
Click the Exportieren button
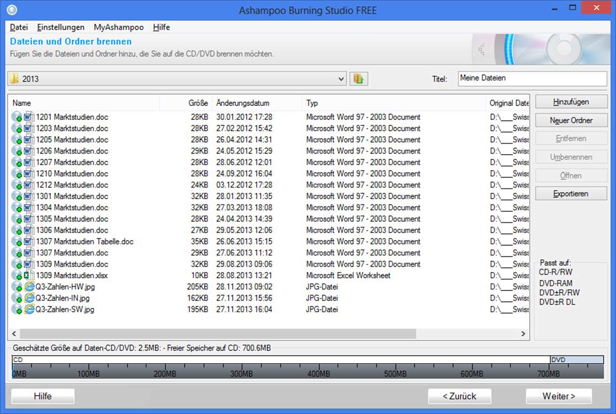(571, 194)
